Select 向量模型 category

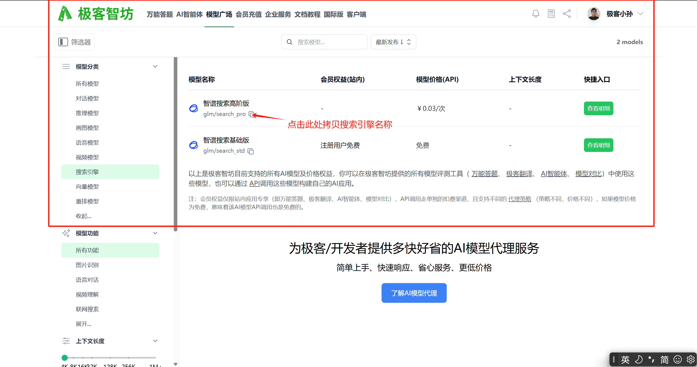pos(110,186)
